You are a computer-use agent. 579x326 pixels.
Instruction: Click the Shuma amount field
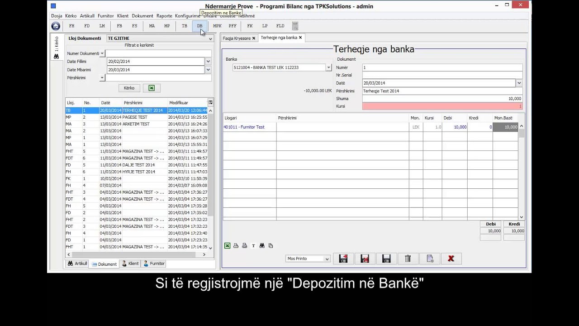point(442,99)
